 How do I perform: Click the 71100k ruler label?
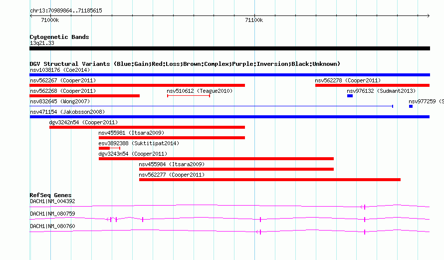pyautogui.click(x=254, y=20)
